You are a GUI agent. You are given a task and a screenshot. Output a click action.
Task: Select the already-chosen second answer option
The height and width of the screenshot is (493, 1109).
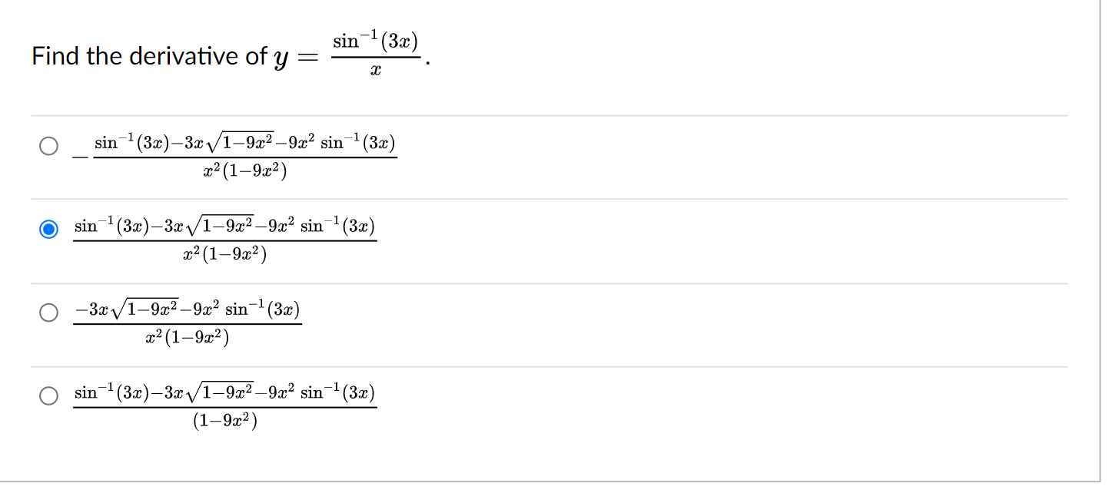tap(223, 238)
